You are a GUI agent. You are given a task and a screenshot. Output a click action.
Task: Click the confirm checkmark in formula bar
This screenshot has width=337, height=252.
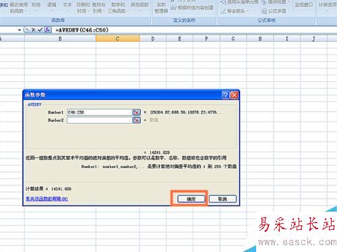pyautogui.click(x=40, y=30)
